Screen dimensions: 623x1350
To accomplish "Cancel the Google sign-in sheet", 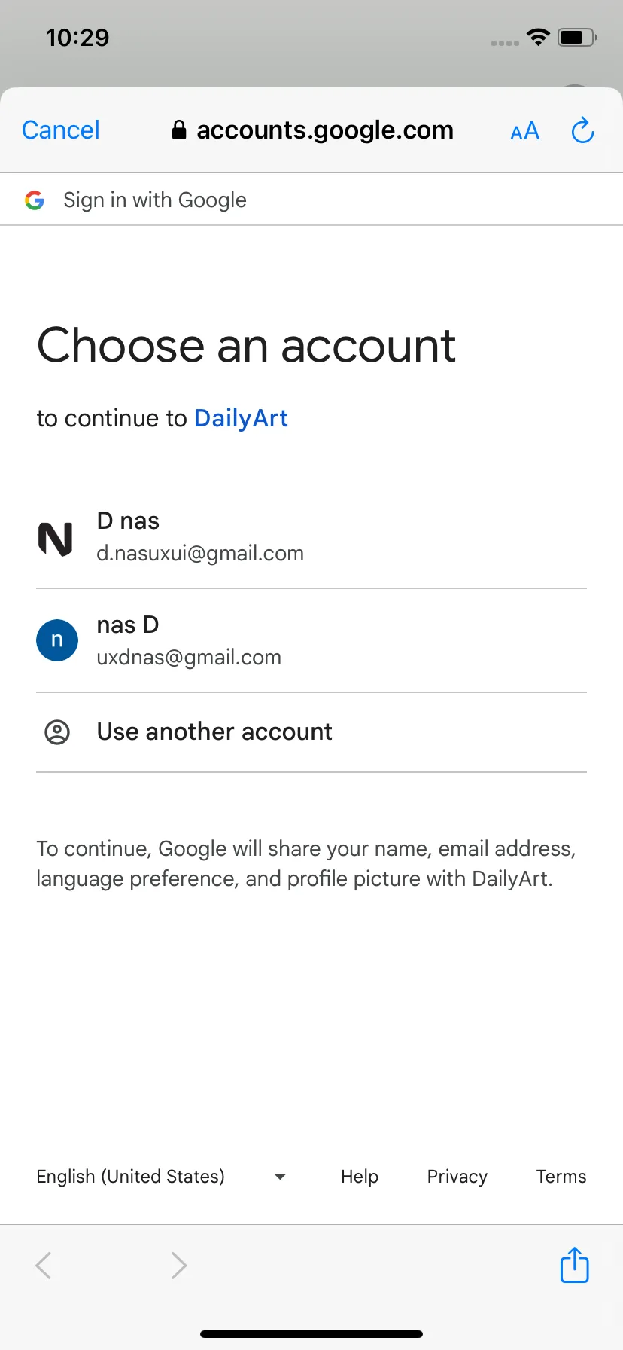I will 61,130.
